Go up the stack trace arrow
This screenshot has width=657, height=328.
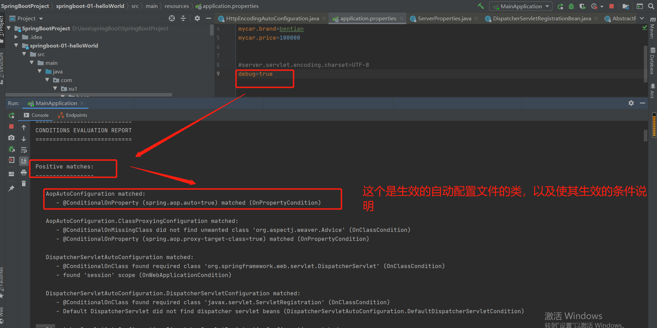24,127
